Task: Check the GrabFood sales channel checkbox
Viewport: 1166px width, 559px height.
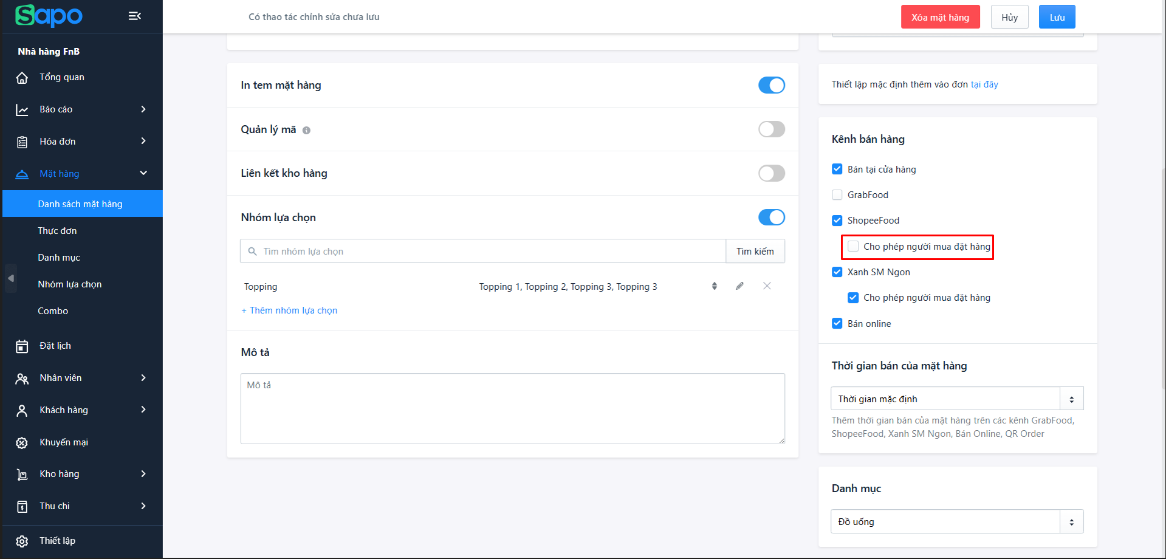Action: coord(837,195)
